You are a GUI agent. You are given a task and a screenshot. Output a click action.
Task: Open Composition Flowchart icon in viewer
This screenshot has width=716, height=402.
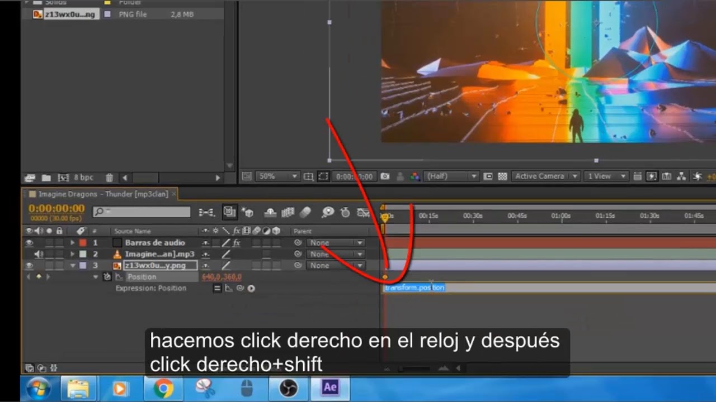tap(681, 176)
